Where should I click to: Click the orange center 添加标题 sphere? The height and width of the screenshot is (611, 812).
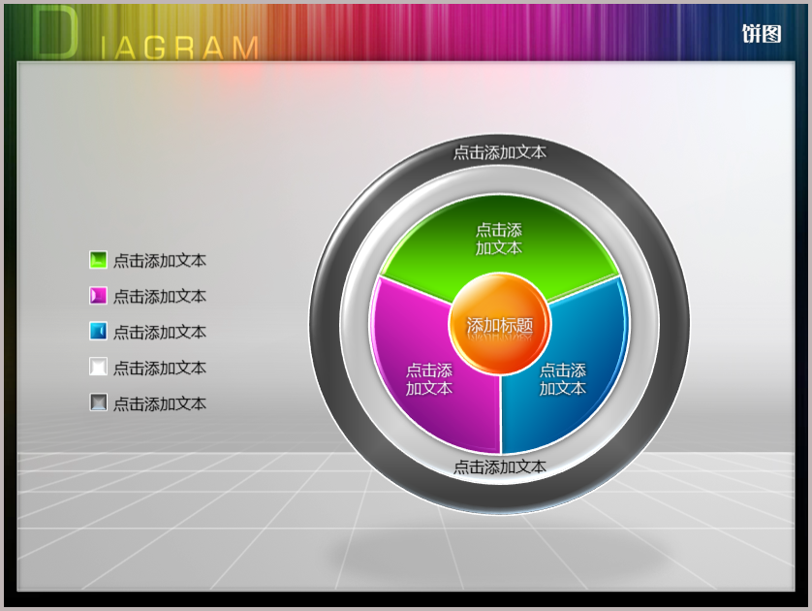pyautogui.click(x=500, y=324)
